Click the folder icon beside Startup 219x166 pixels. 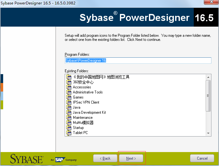(x=69, y=128)
